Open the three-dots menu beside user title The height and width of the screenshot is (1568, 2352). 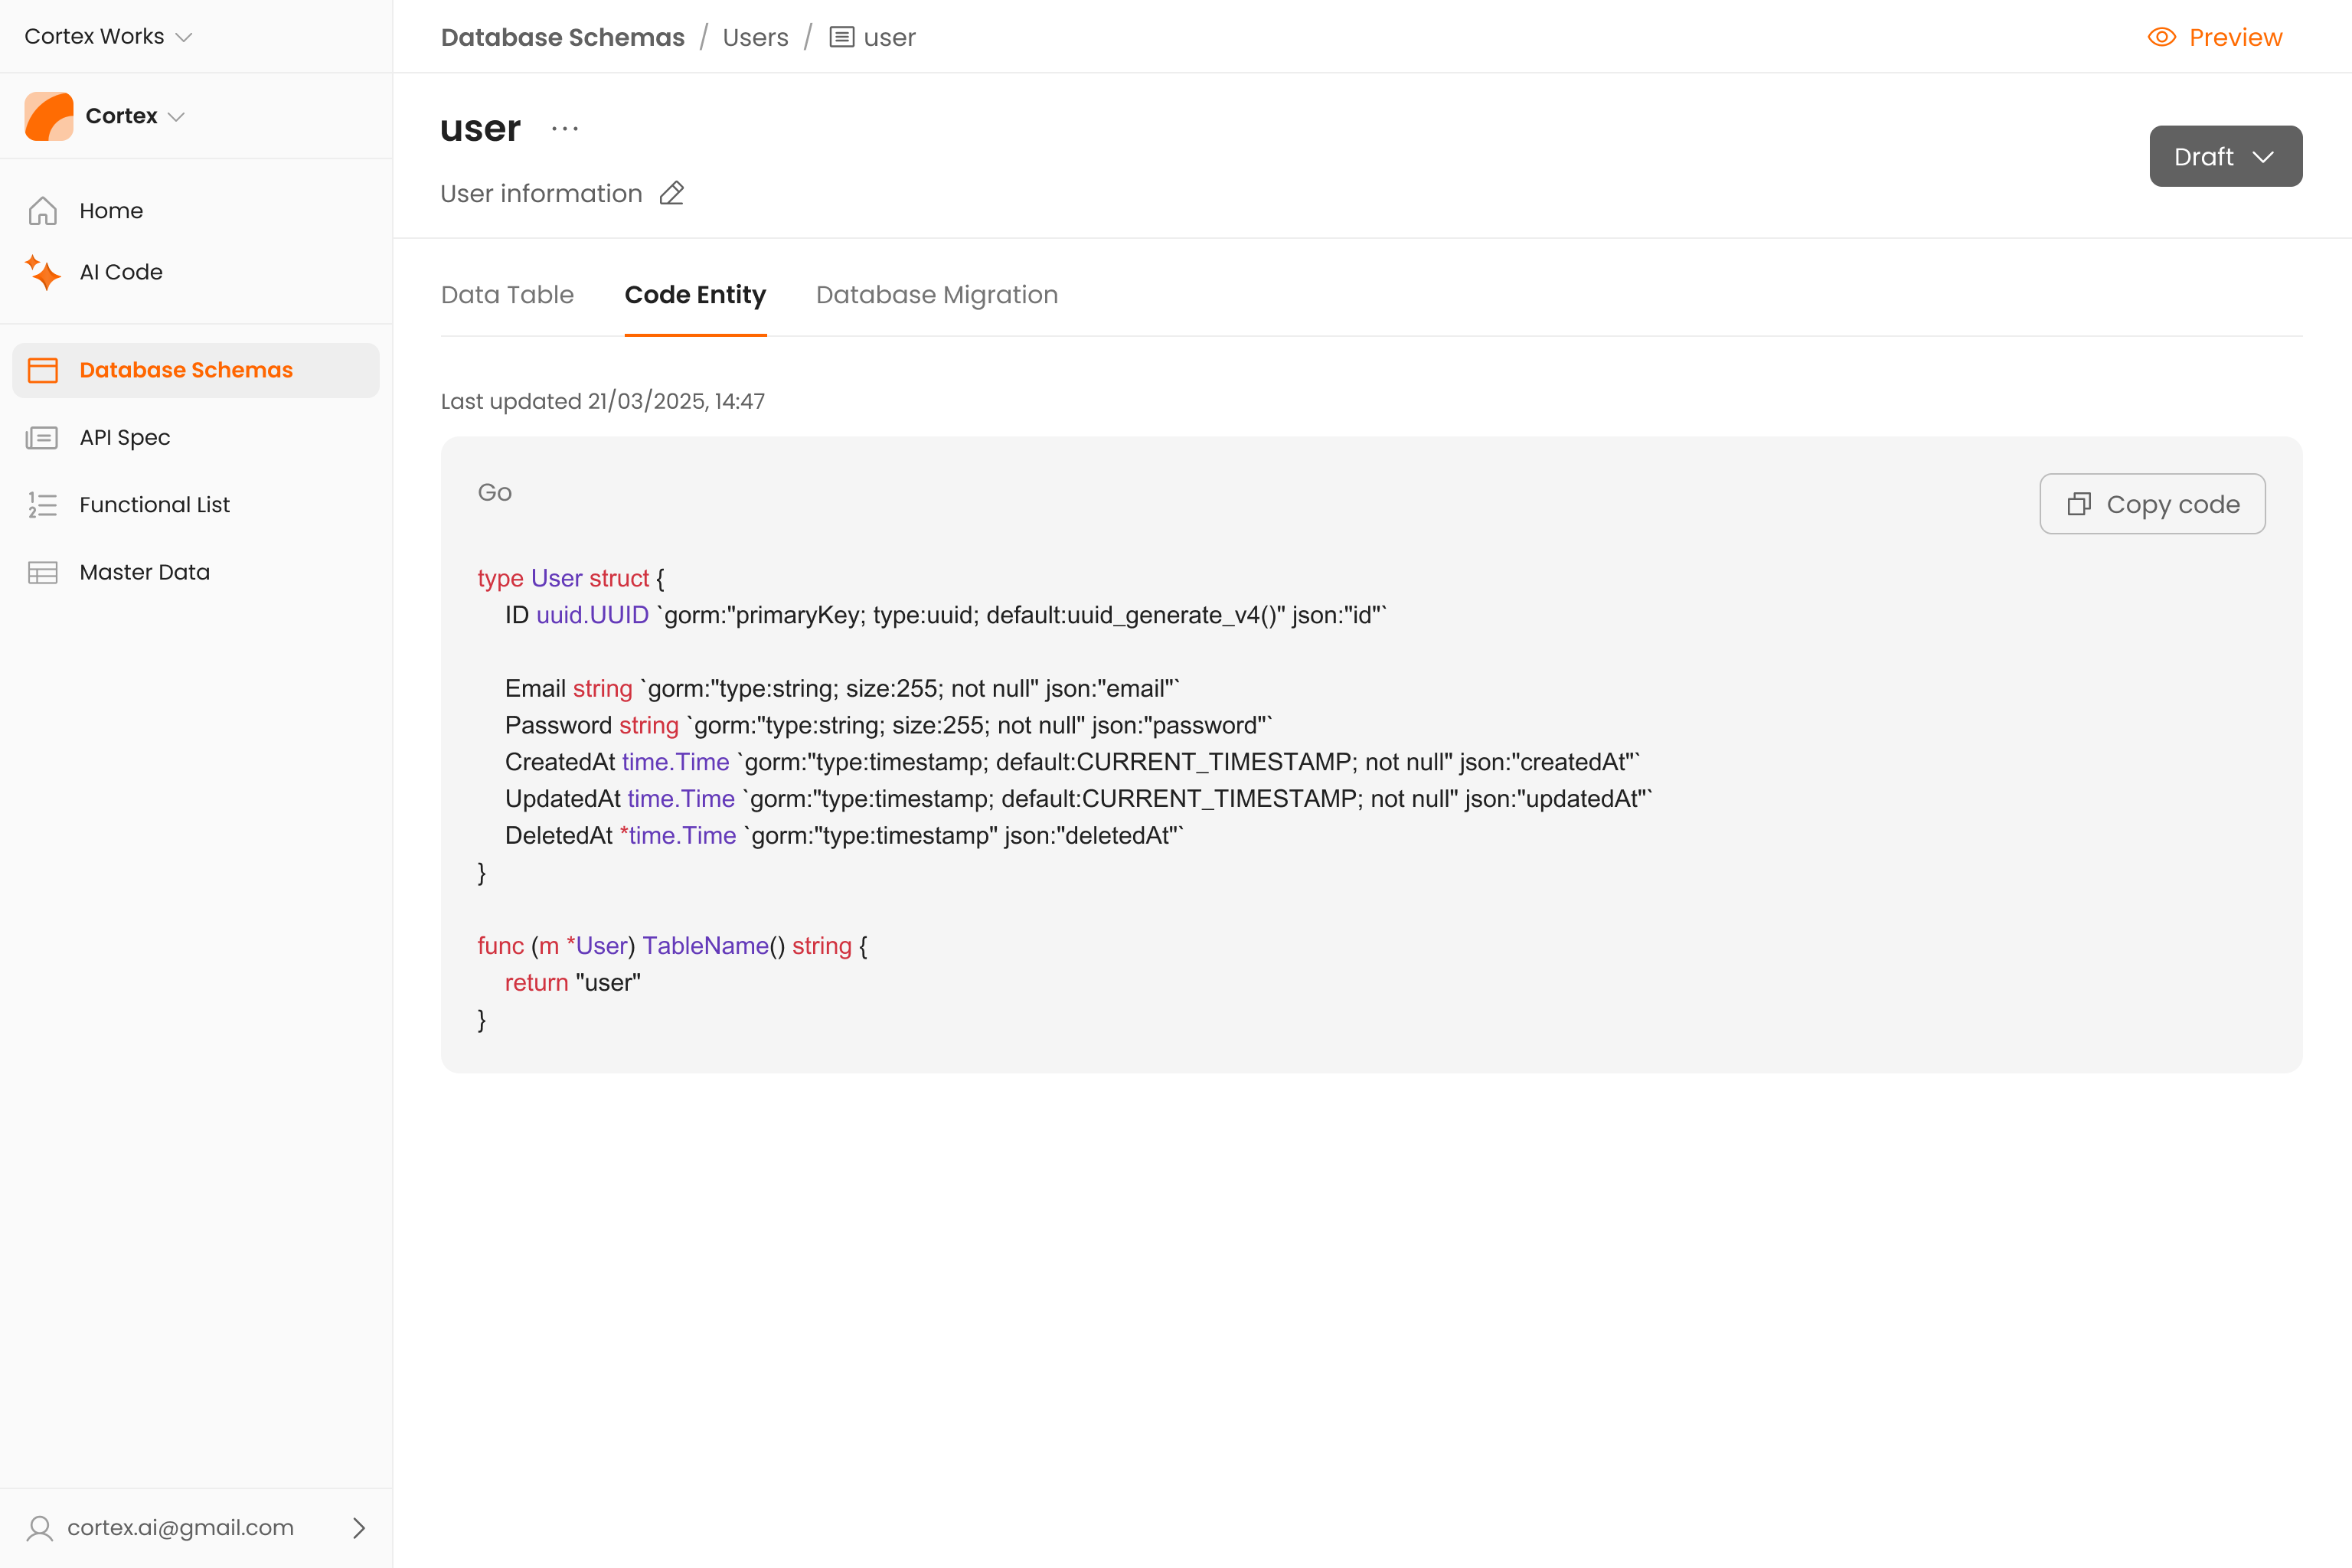point(565,129)
